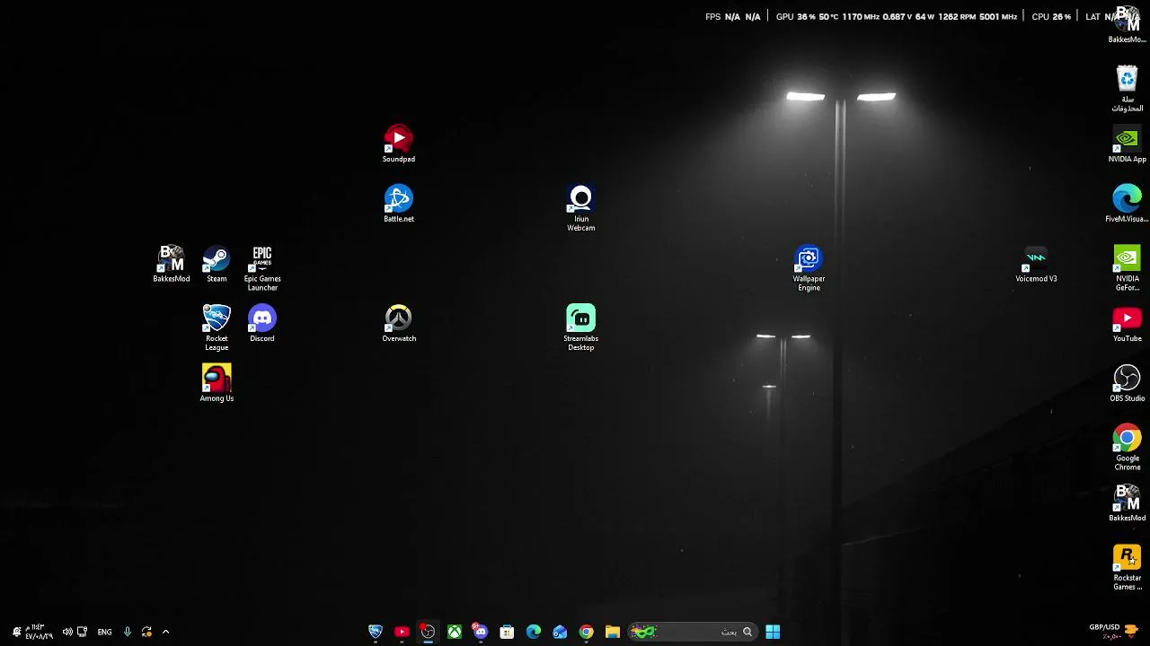
Task: Open File Explorer from the taskbar
Action: [613, 632]
